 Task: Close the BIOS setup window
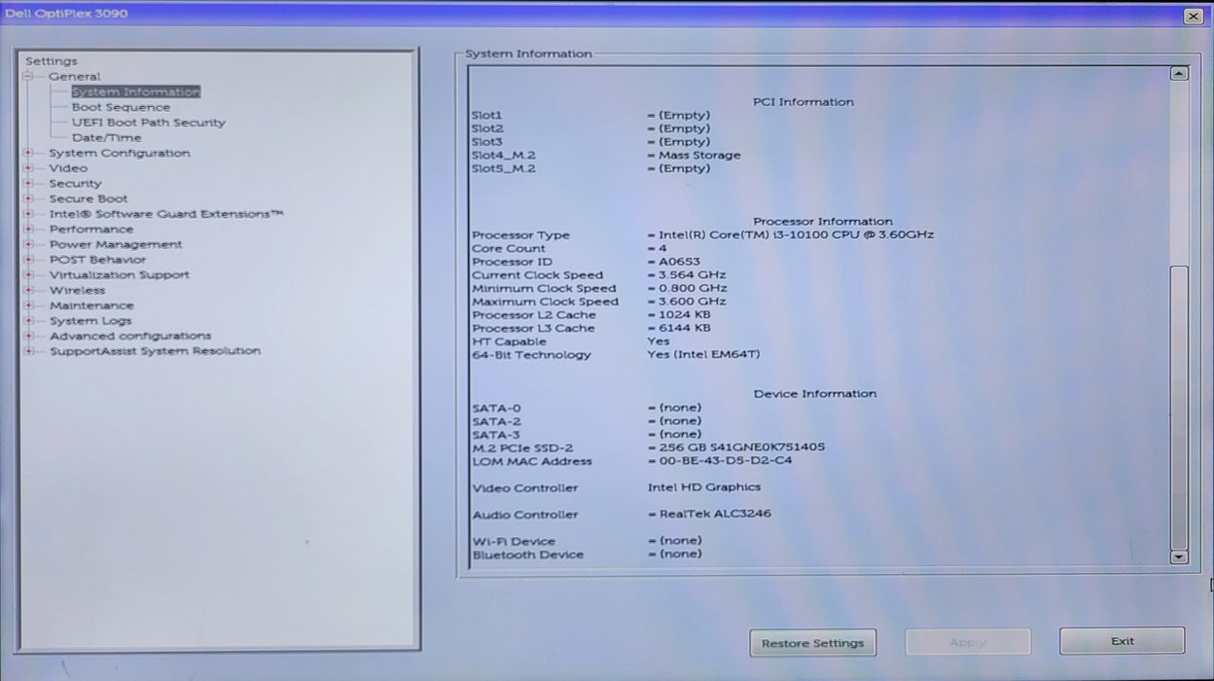point(1193,17)
